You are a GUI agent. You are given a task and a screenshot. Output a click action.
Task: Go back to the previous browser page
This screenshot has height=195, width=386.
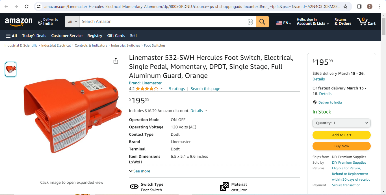point(6,6)
